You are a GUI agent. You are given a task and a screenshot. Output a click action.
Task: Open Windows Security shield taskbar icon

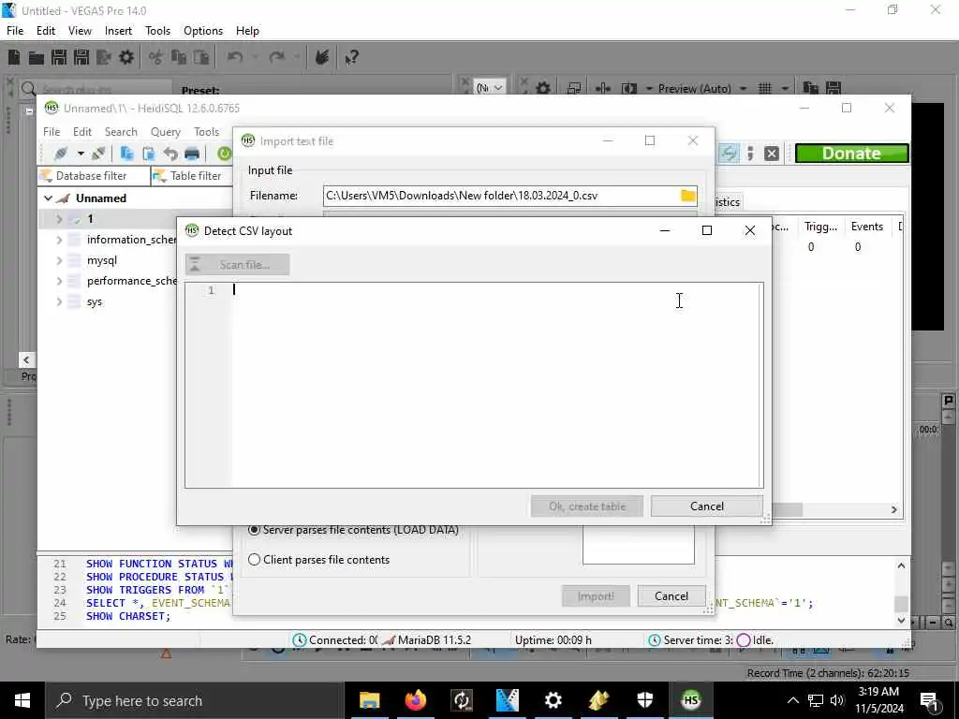644,700
